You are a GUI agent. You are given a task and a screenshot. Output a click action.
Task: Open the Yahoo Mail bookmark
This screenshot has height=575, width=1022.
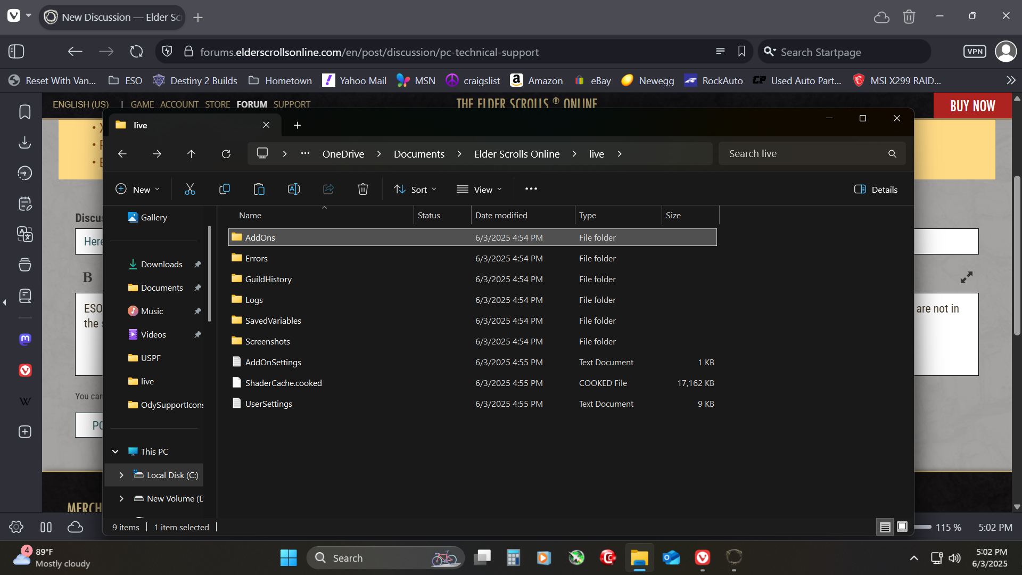pyautogui.click(x=355, y=80)
